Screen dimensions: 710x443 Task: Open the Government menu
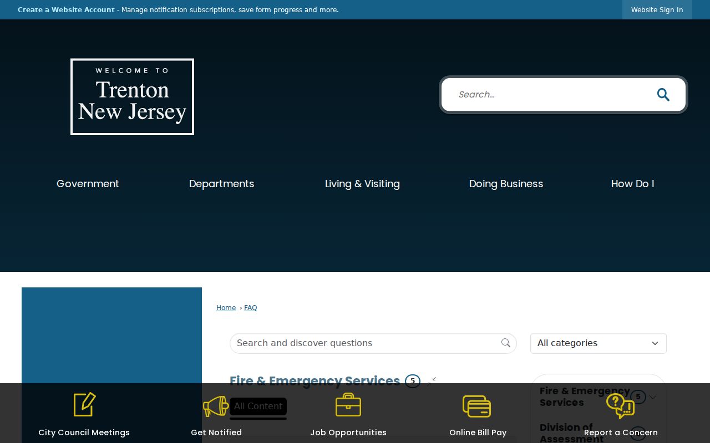[88, 184]
